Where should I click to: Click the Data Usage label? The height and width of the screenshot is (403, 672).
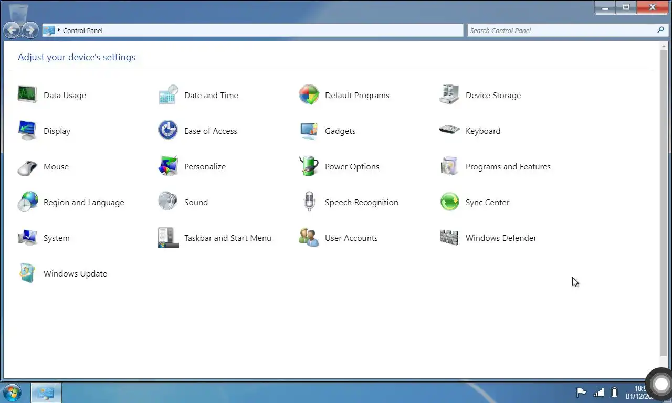click(65, 95)
